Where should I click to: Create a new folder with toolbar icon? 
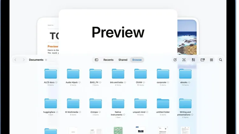click(x=202, y=60)
